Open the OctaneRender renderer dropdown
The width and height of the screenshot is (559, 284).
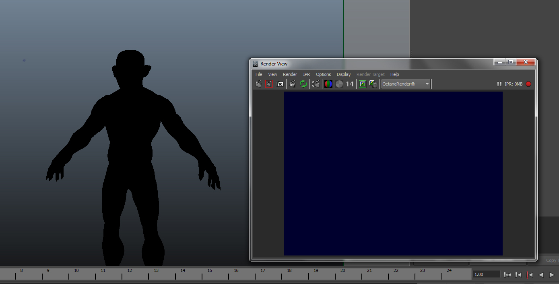[406, 84]
